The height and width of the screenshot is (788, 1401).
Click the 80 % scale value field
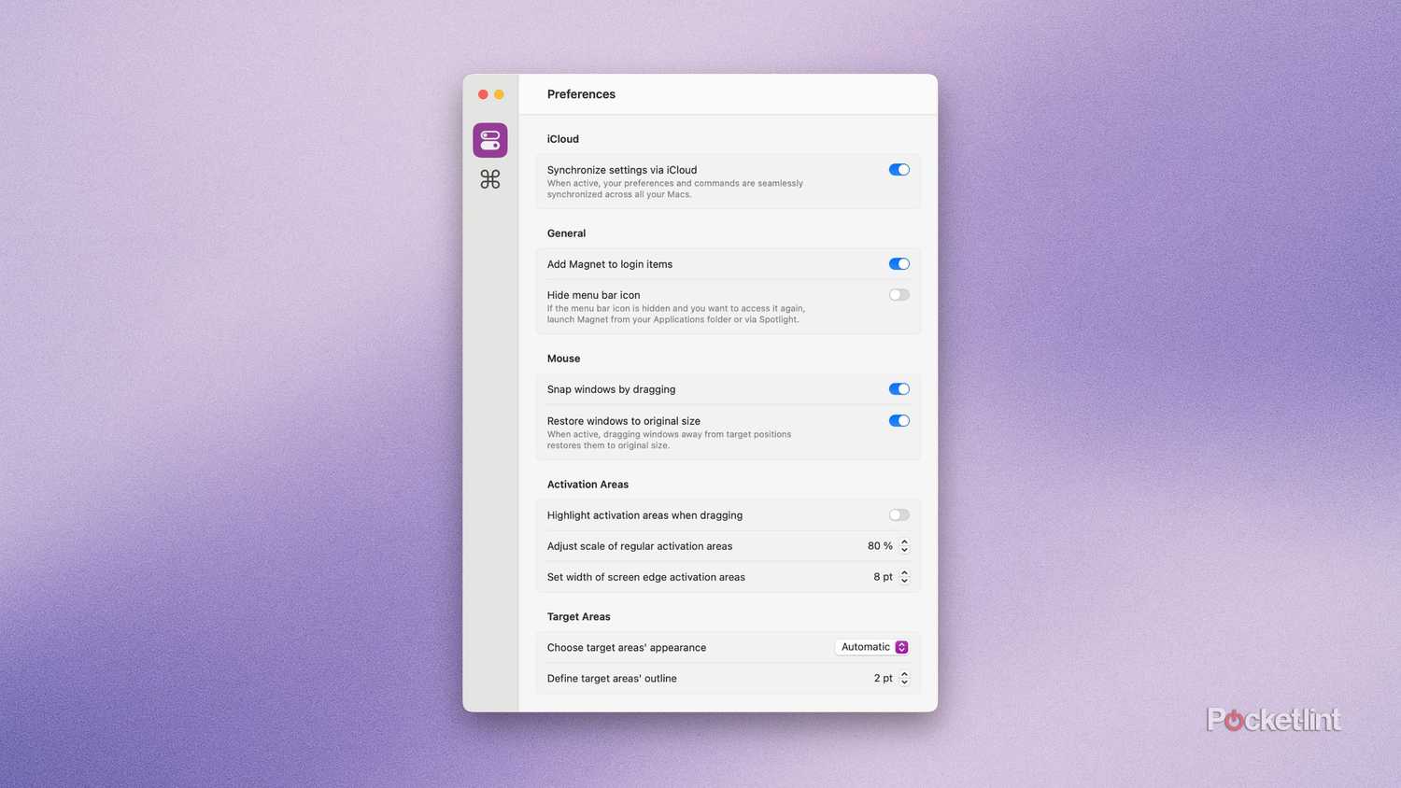click(879, 545)
